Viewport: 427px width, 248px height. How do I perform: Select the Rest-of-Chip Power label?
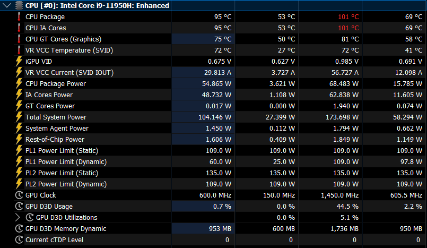pyautogui.click(x=55, y=140)
